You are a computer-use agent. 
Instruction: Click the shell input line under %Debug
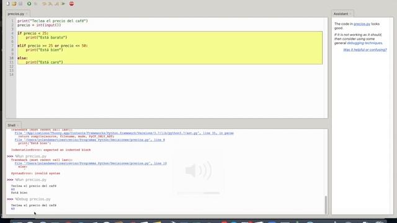click(x=13, y=209)
